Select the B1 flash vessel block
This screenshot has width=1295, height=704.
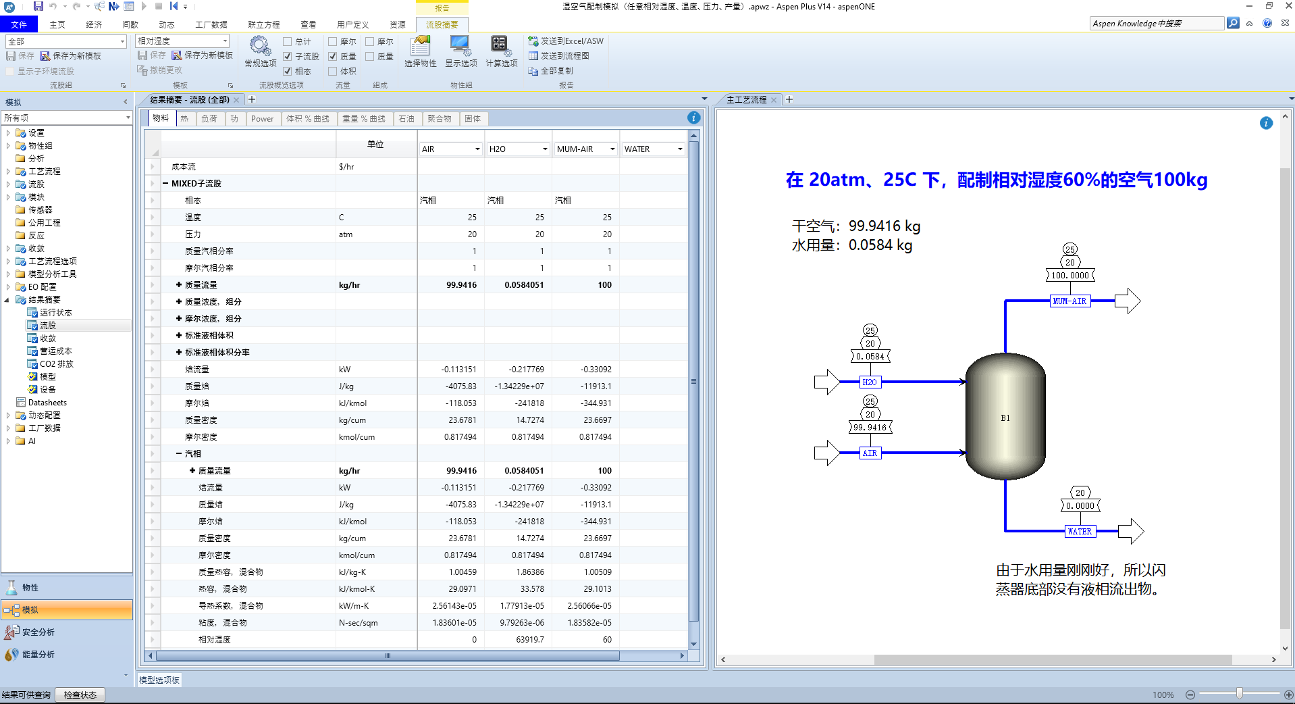click(1005, 417)
